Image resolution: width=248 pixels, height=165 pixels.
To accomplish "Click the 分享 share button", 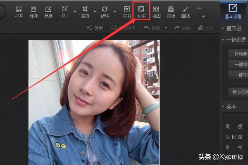I will point(95,28).
